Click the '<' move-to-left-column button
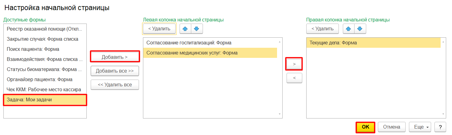 point(294,78)
